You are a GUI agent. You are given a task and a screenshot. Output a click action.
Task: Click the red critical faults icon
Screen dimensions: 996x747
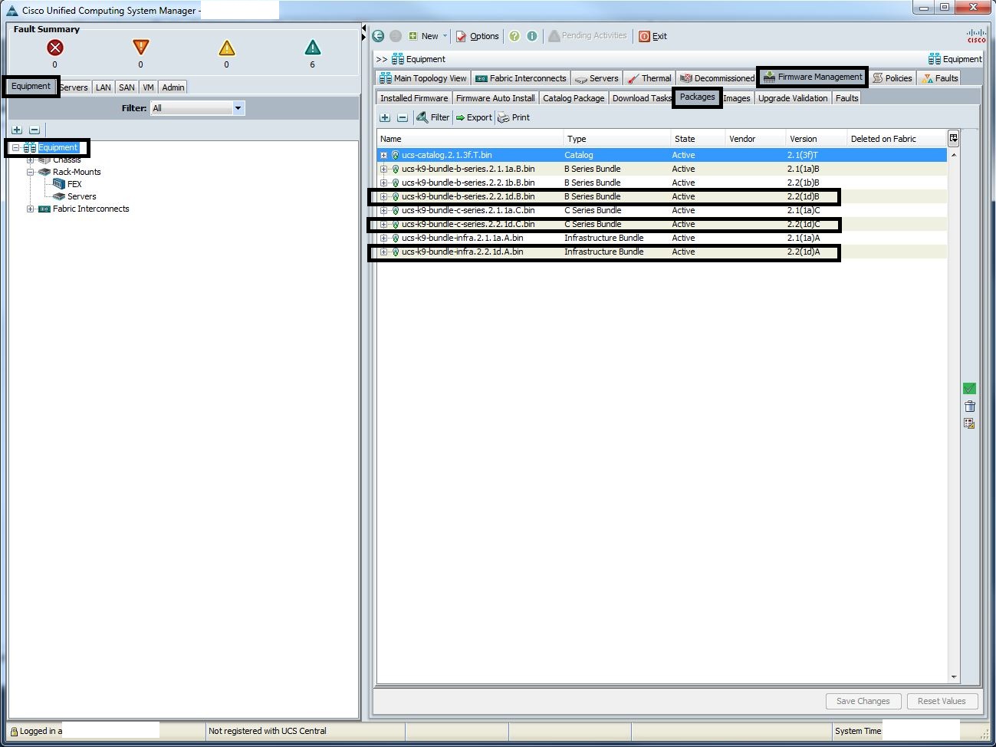pos(55,48)
